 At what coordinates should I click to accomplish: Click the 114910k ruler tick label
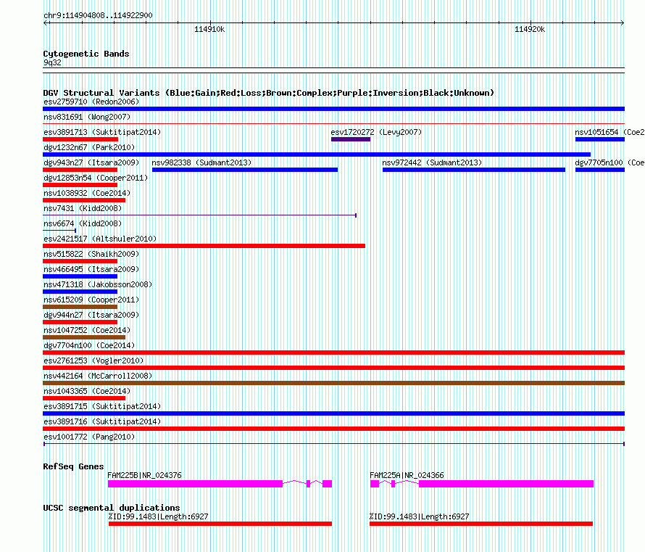point(209,29)
